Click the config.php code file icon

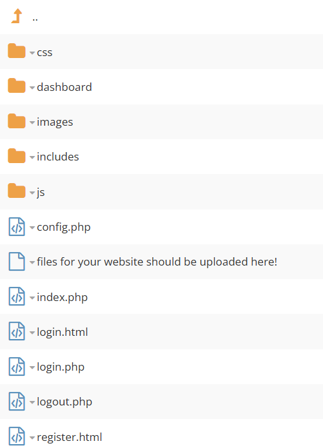coord(17,226)
